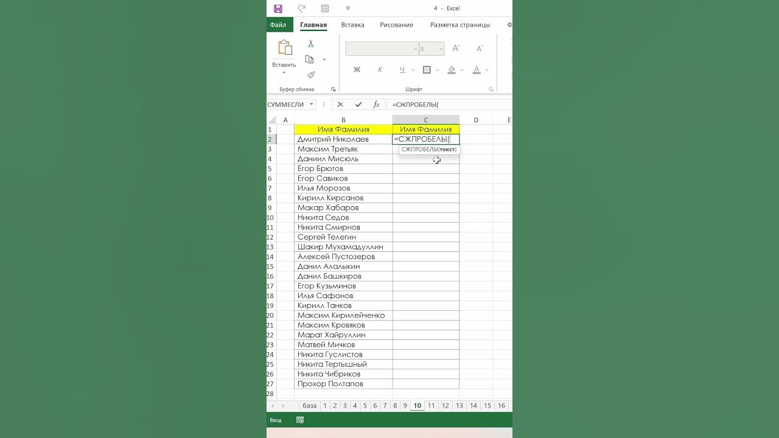Image resolution: width=779 pixels, height=438 pixels.
Task: Select column D header
Action: pyautogui.click(x=476, y=120)
